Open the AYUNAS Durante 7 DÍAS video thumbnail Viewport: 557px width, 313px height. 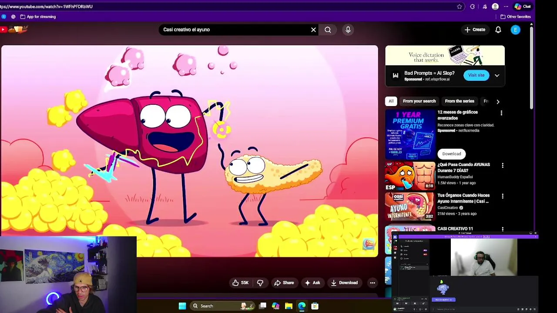(410, 176)
